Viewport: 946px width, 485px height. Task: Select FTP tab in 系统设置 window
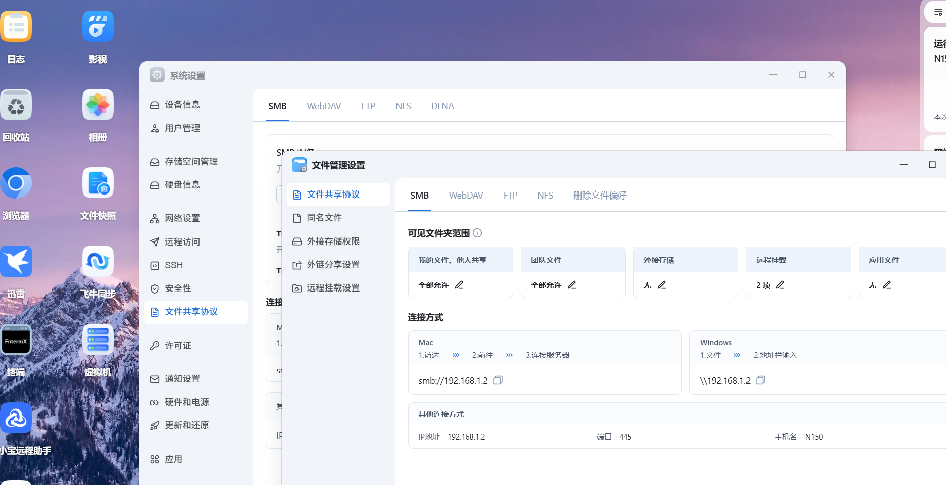point(368,106)
